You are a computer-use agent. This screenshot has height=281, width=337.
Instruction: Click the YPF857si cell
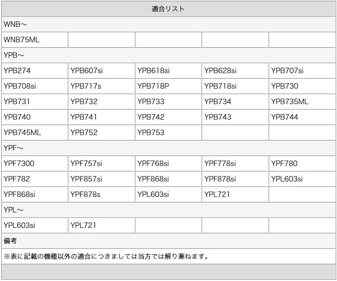click(x=101, y=179)
